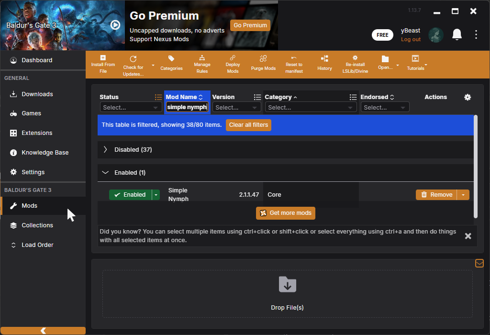
Task: Open the Knowledge Base sidebar item
Action: click(43, 153)
